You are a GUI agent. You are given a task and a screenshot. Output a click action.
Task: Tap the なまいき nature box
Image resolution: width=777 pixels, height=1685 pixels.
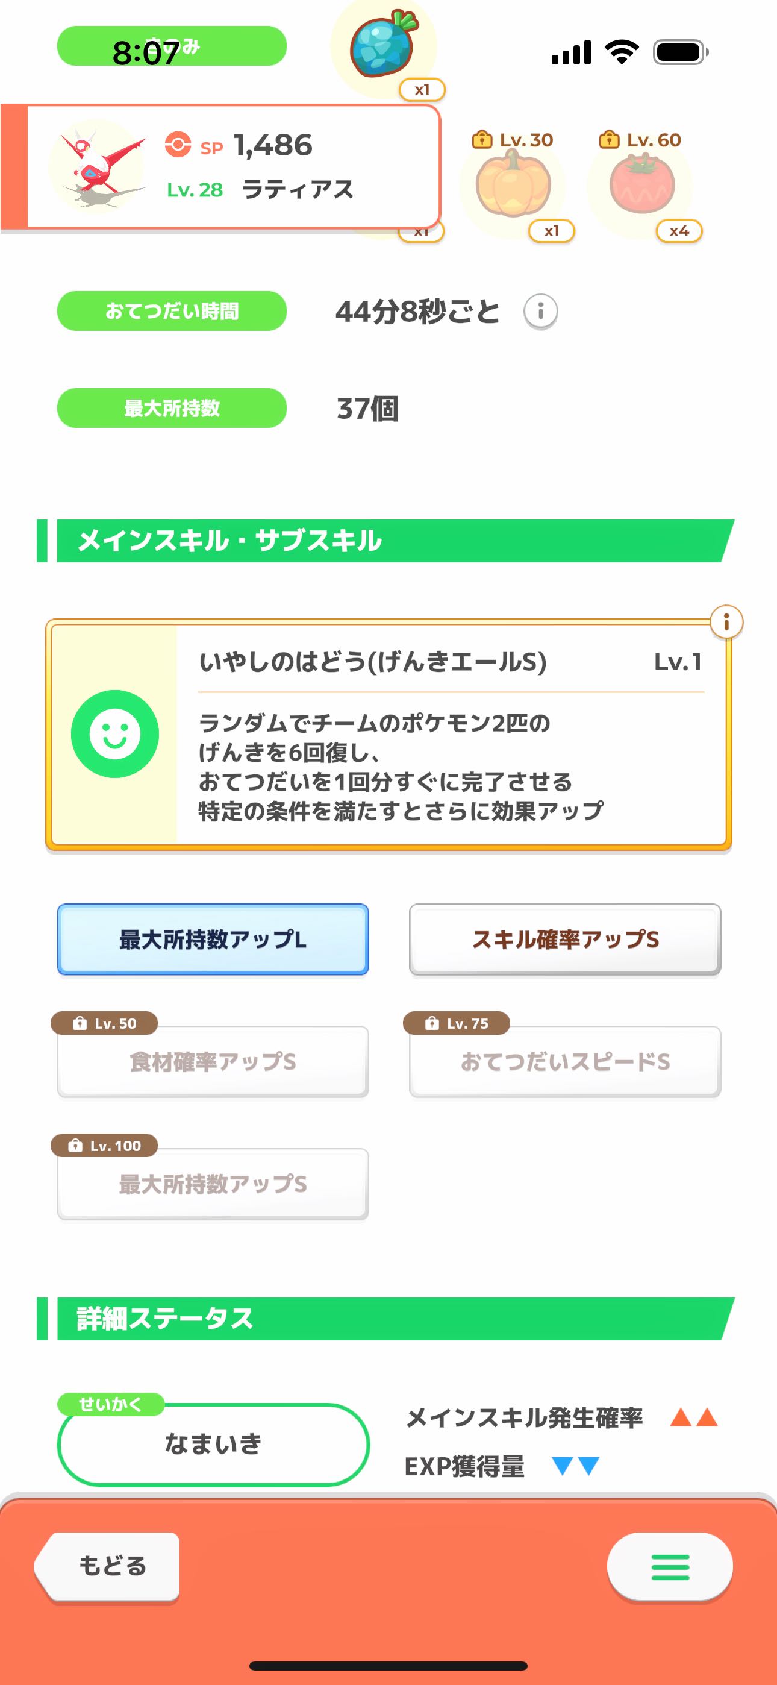point(213,1443)
